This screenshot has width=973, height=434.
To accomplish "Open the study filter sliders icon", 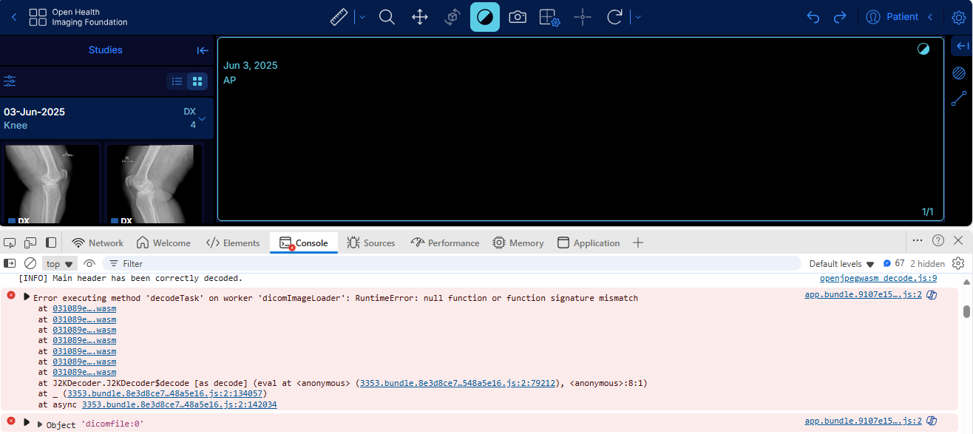I will tap(10, 81).
